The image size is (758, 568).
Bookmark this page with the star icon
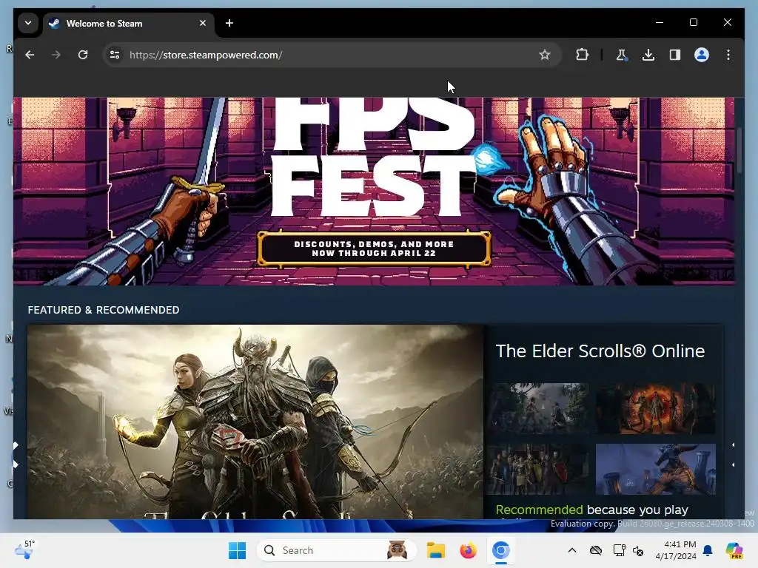545,55
